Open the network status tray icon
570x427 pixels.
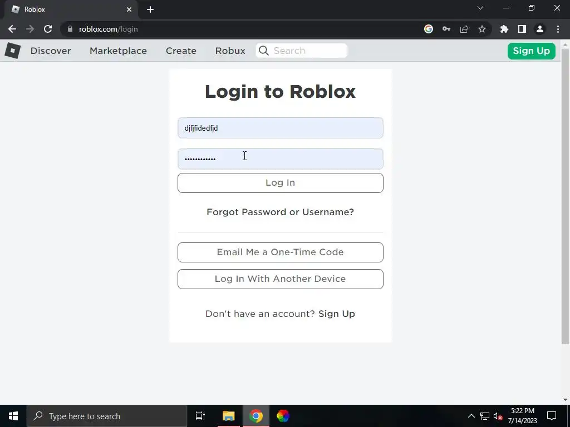click(x=485, y=416)
